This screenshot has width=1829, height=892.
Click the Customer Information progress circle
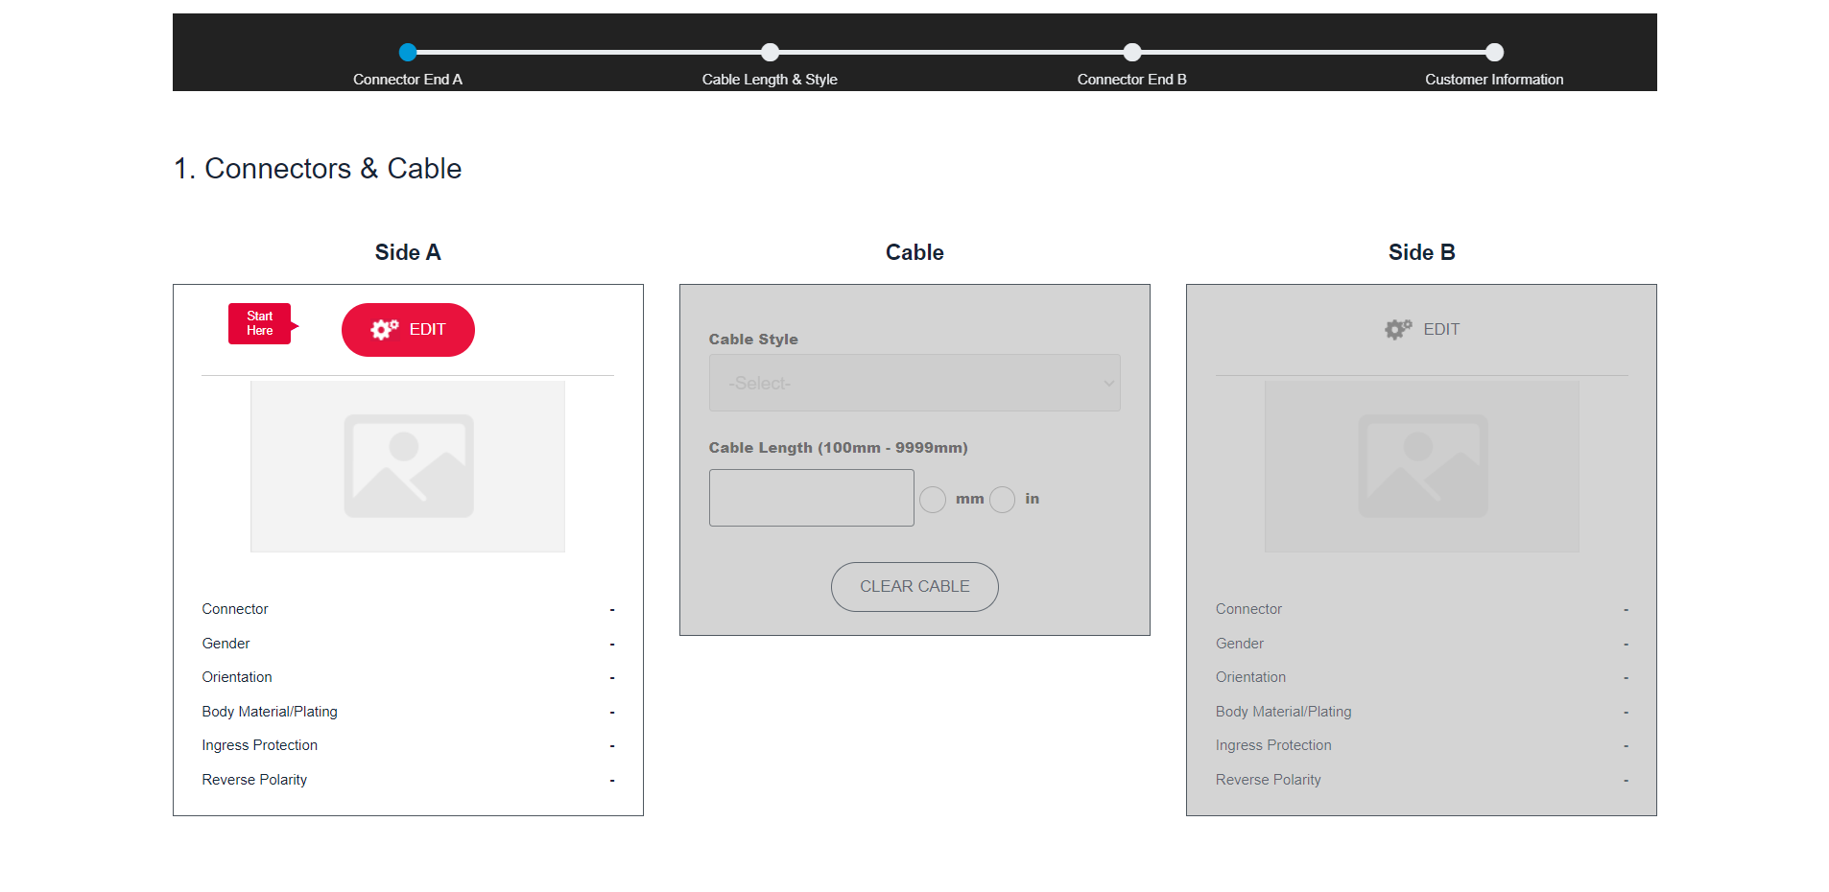click(1494, 52)
